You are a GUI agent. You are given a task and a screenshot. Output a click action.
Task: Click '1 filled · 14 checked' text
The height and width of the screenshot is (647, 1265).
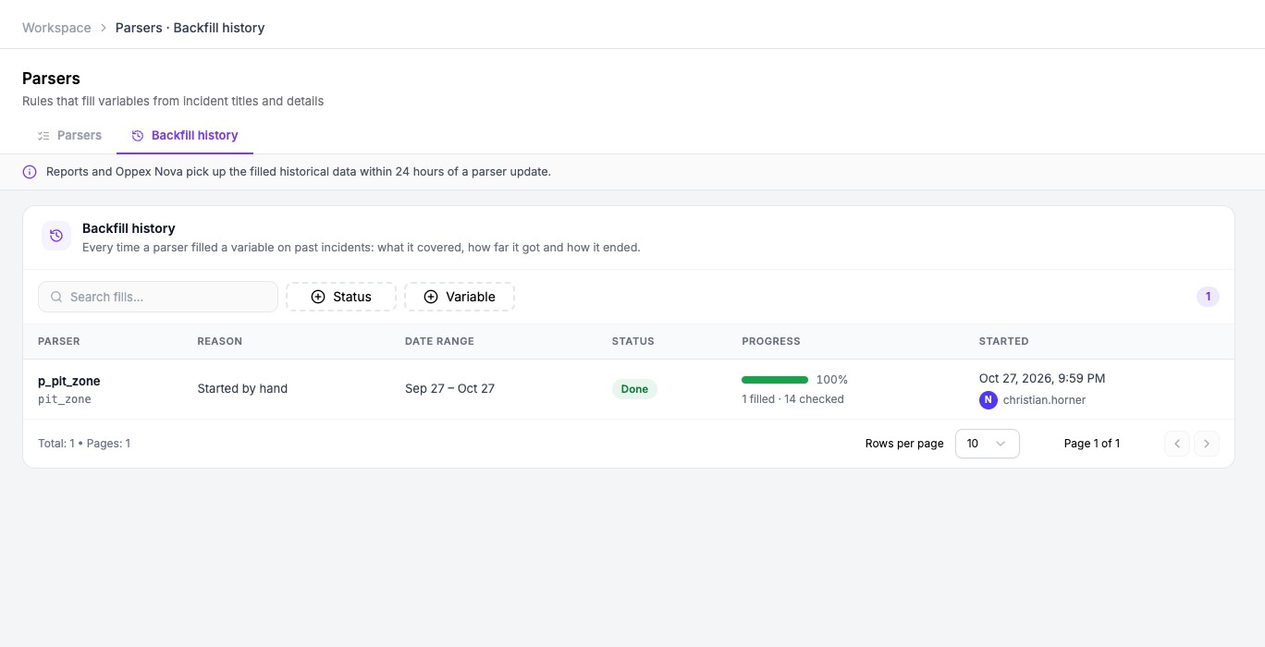[792, 399]
